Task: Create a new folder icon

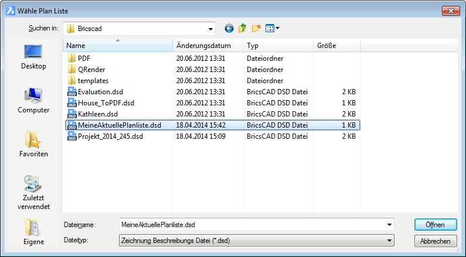Action: pos(256,28)
